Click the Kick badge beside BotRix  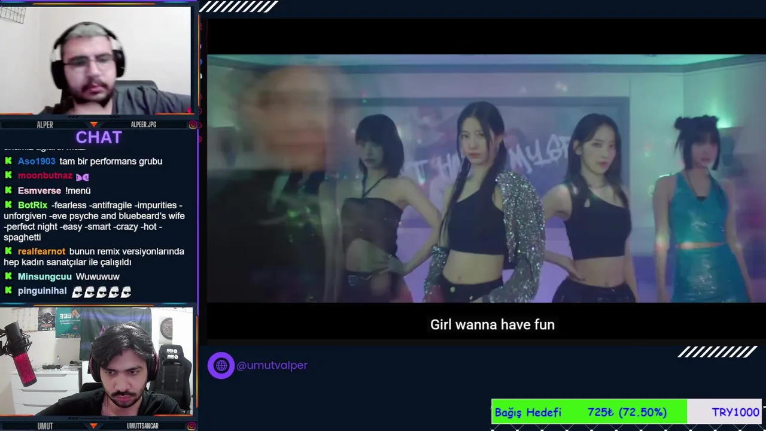point(8,205)
